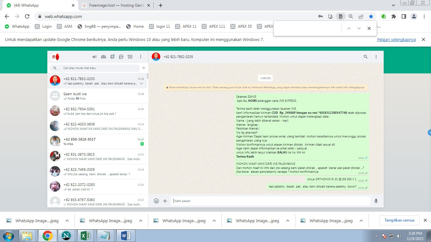Reload the current page

[x=27, y=16]
